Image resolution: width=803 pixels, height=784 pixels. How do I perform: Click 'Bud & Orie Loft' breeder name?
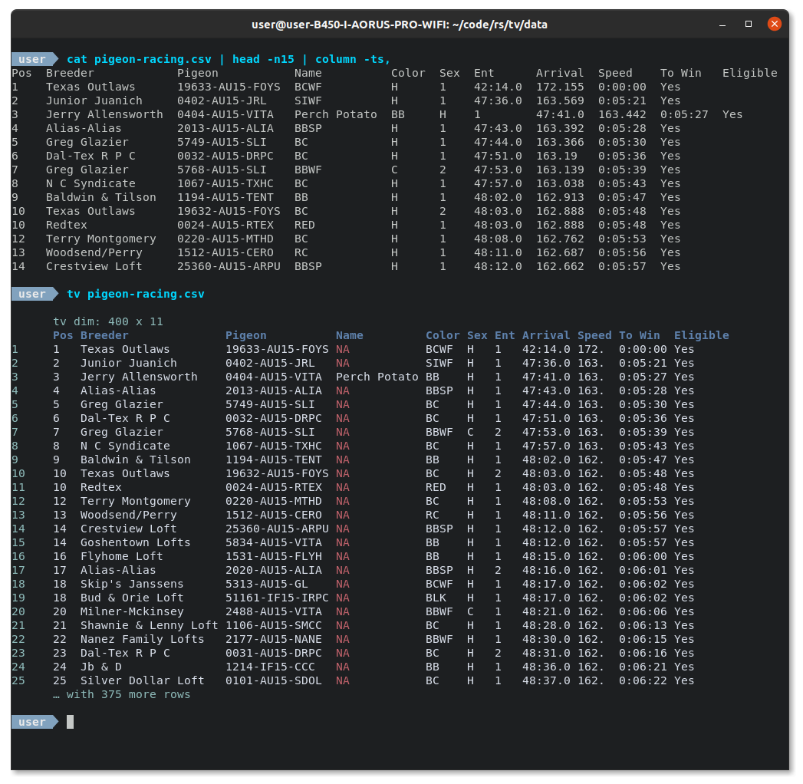coord(132,598)
